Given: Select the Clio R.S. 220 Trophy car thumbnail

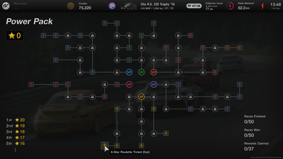Looking at the screenshot, I should (129, 6).
